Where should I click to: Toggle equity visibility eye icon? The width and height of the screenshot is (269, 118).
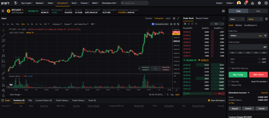(249, 93)
